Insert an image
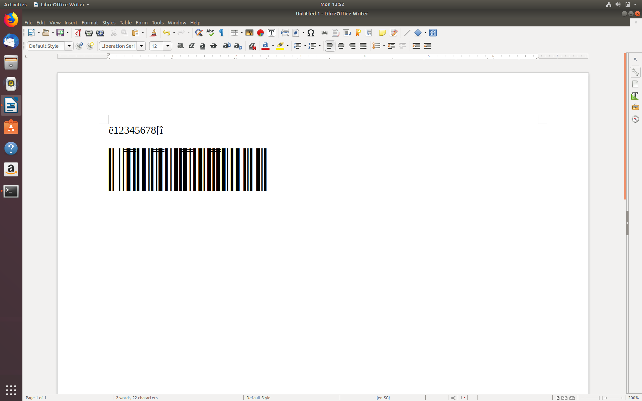The height and width of the screenshot is (401, 642). click(x=249, y=33)
